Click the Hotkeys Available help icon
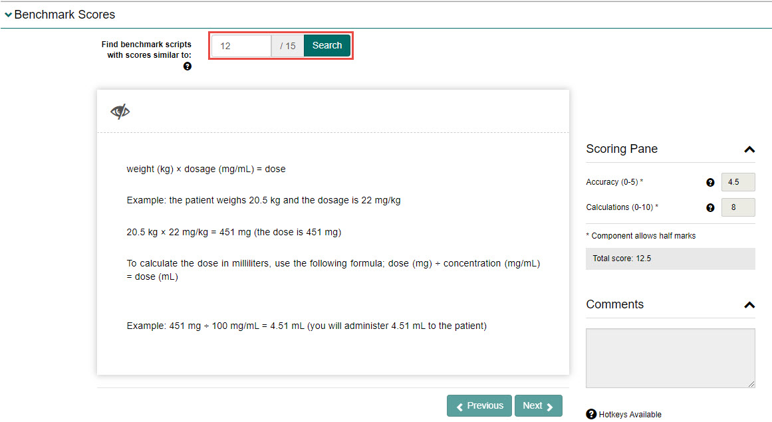The image size is (772, 422). pyautogui.click(x=591, y=414)
